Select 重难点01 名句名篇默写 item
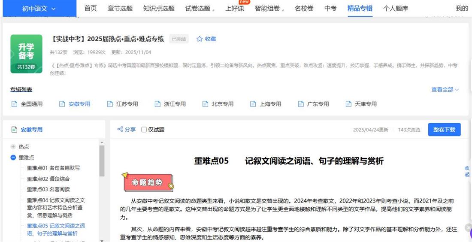The image size is (472, 242). pyautogui.click(x=53, y=168)
